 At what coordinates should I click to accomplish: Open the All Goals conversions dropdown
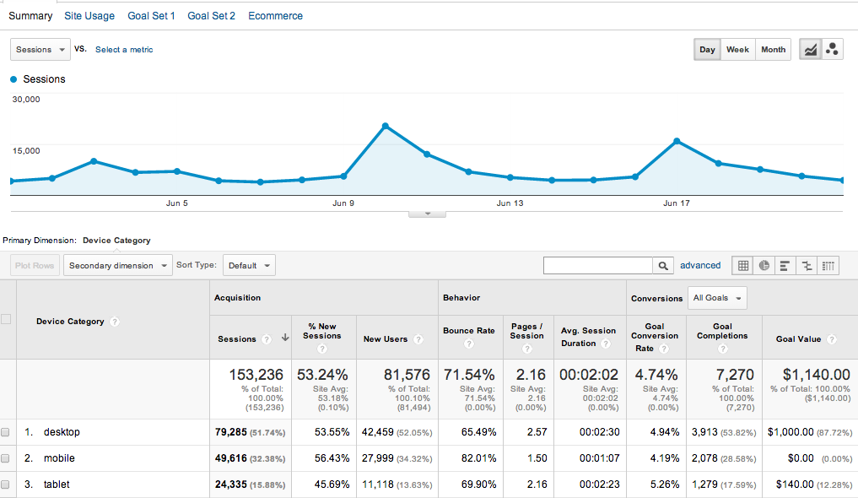click(x=717, y=298)
